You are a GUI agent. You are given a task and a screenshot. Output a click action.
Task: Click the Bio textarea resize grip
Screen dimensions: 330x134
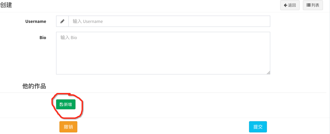(268, 72)
